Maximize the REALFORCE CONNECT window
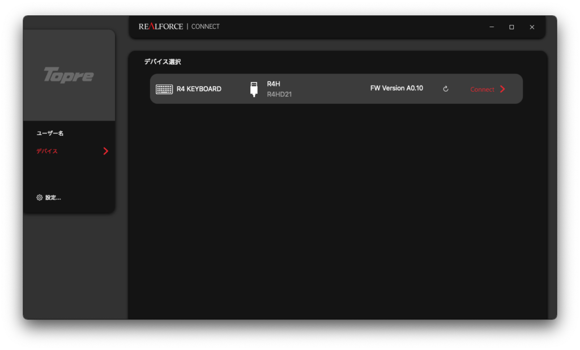Screen dimensions: 580x350 click(x=511, y=27)
